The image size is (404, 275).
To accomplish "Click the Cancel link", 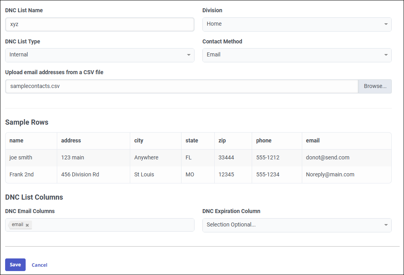I will pyautogui.click(x=39, y=265).
